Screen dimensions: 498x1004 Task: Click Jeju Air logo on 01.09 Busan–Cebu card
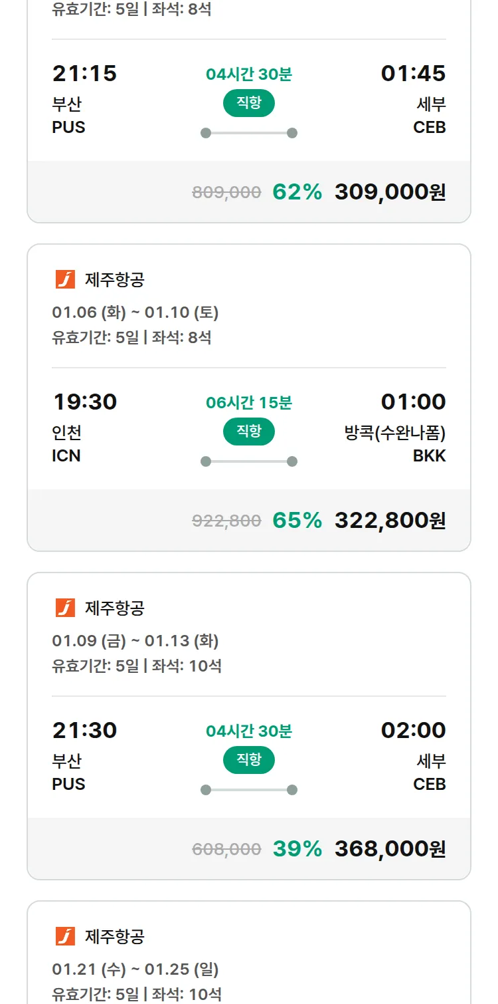[x=65, y=608]
